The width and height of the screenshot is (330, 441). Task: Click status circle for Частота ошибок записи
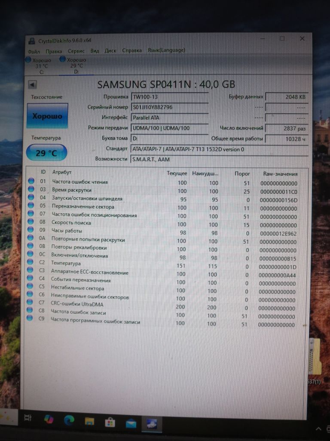(29, 310)
